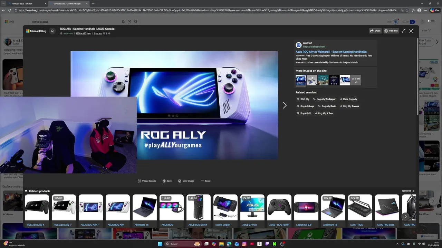
Task: Click the walmart.com URL
Action: click(x=314, y=46)
